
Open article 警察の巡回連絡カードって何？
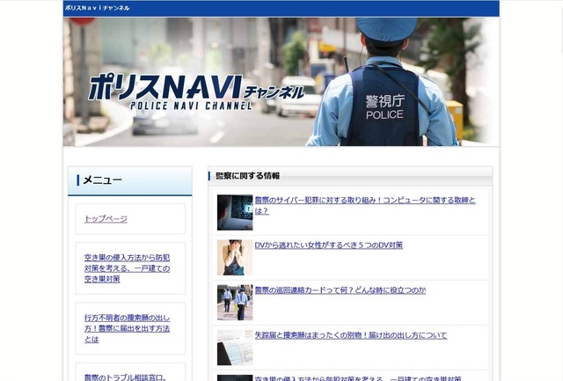click(x=340, y=290)
